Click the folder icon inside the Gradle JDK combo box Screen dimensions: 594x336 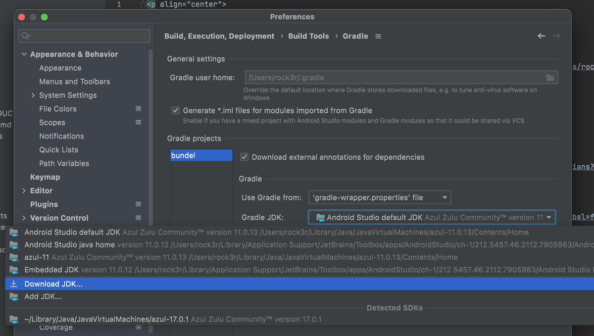(320, 217)
